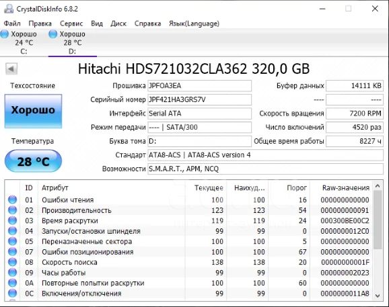Open the Сервис menu
Image resolution: width=389 pixels, height=307 pixels.
(71, 24)
